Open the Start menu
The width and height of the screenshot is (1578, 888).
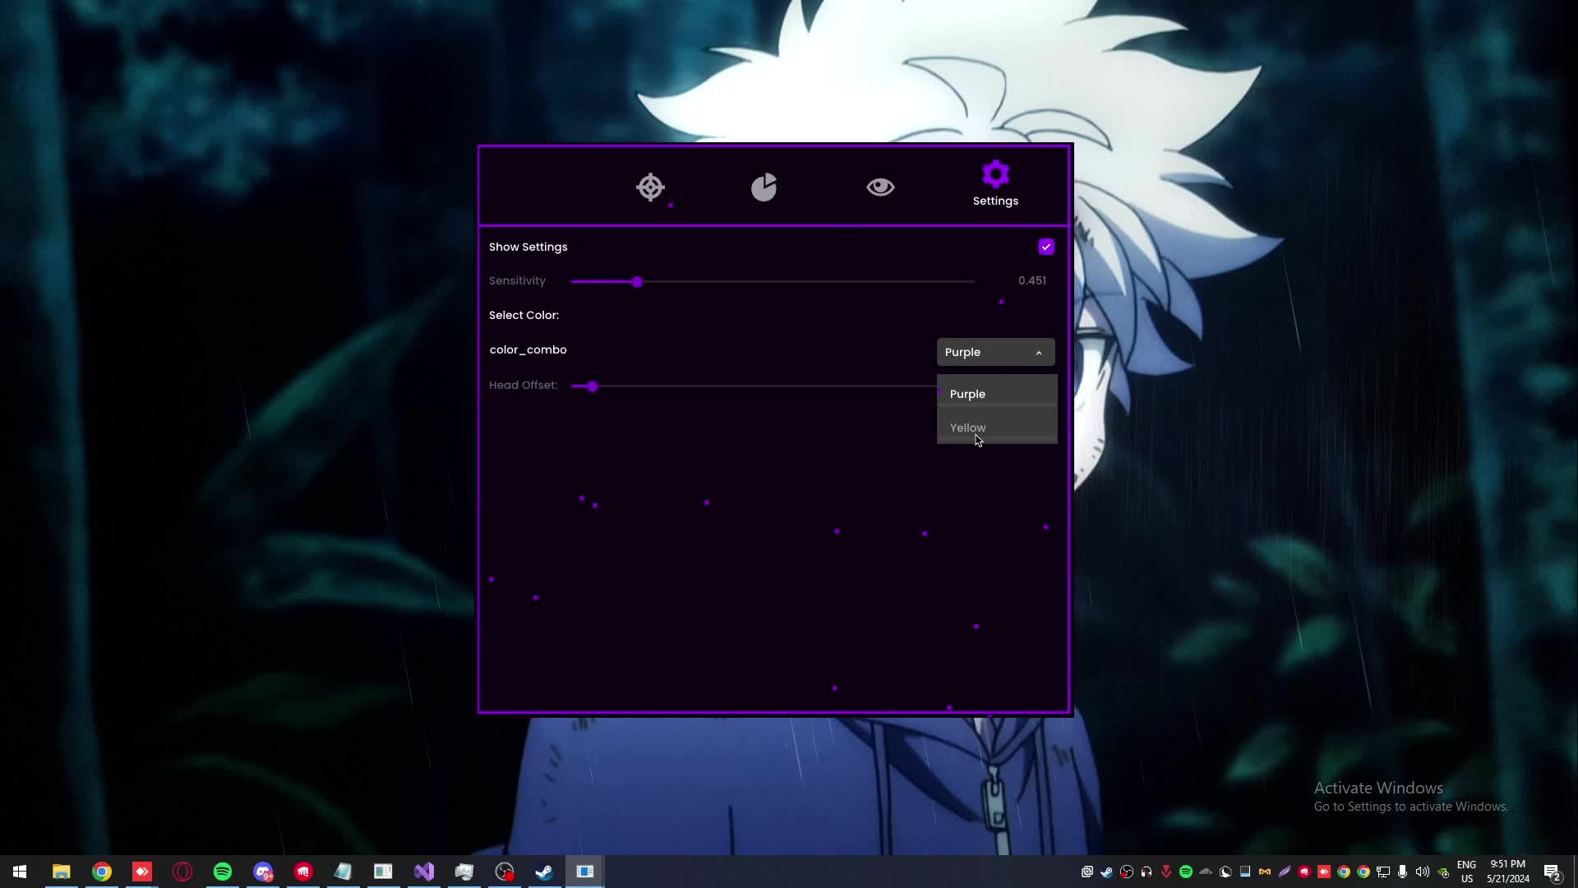(18, 871)
